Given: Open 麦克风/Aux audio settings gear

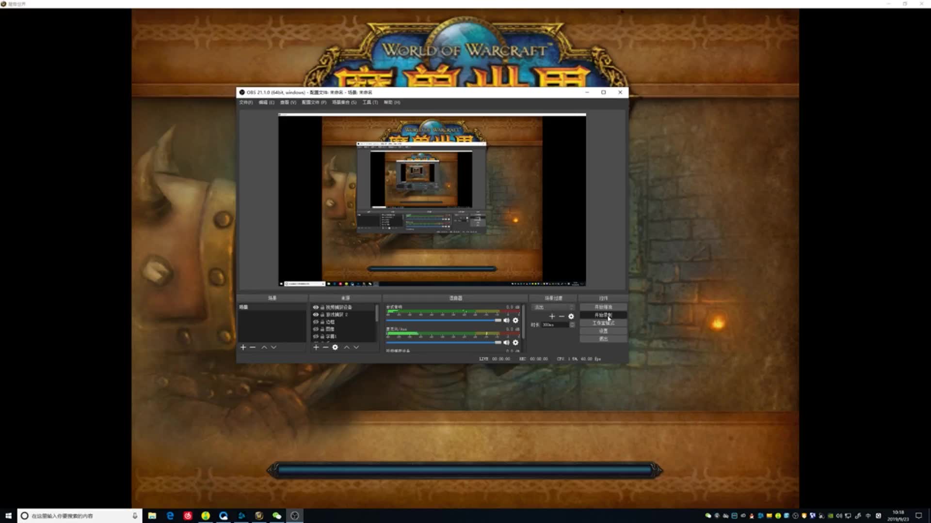Looking at the screenshot, I should coord(515,342).
